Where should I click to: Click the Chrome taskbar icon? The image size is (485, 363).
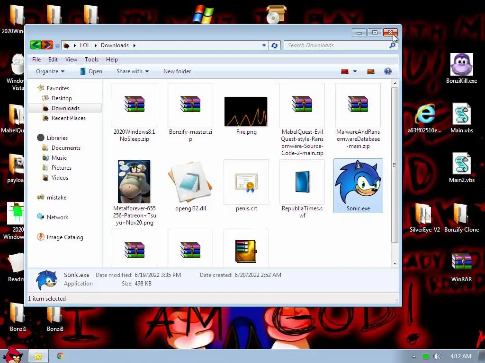coord(60,356)
